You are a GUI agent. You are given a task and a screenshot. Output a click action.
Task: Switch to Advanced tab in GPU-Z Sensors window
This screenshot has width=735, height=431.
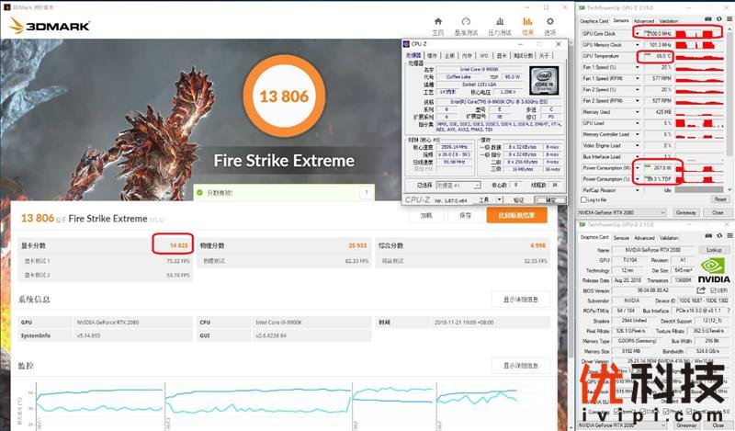(644, 21)
